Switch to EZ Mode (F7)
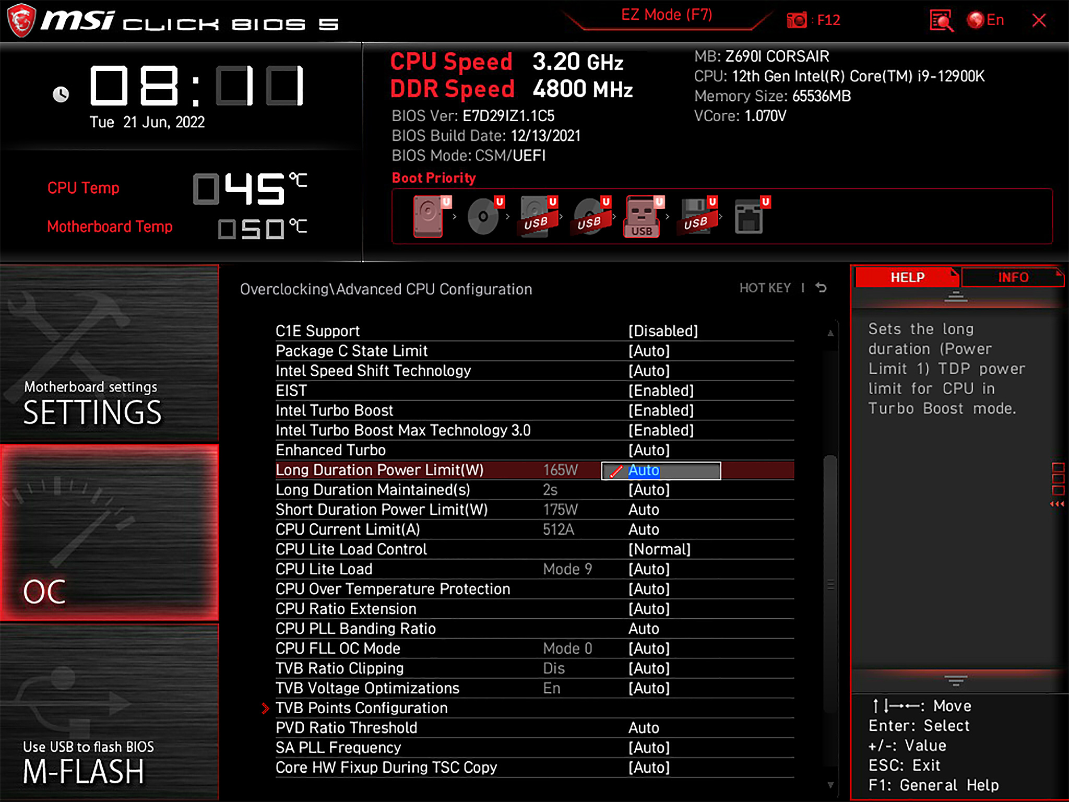Screen dimensions: 1069x802 666,15
